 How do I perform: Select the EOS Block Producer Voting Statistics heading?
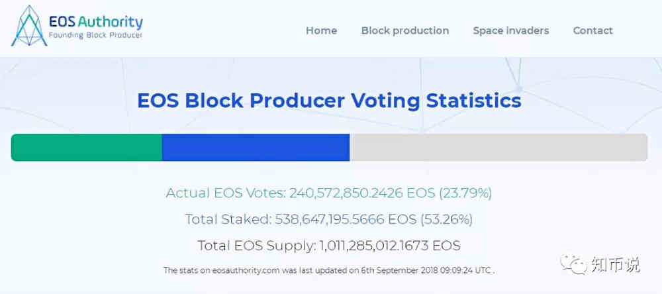[329, 101]
